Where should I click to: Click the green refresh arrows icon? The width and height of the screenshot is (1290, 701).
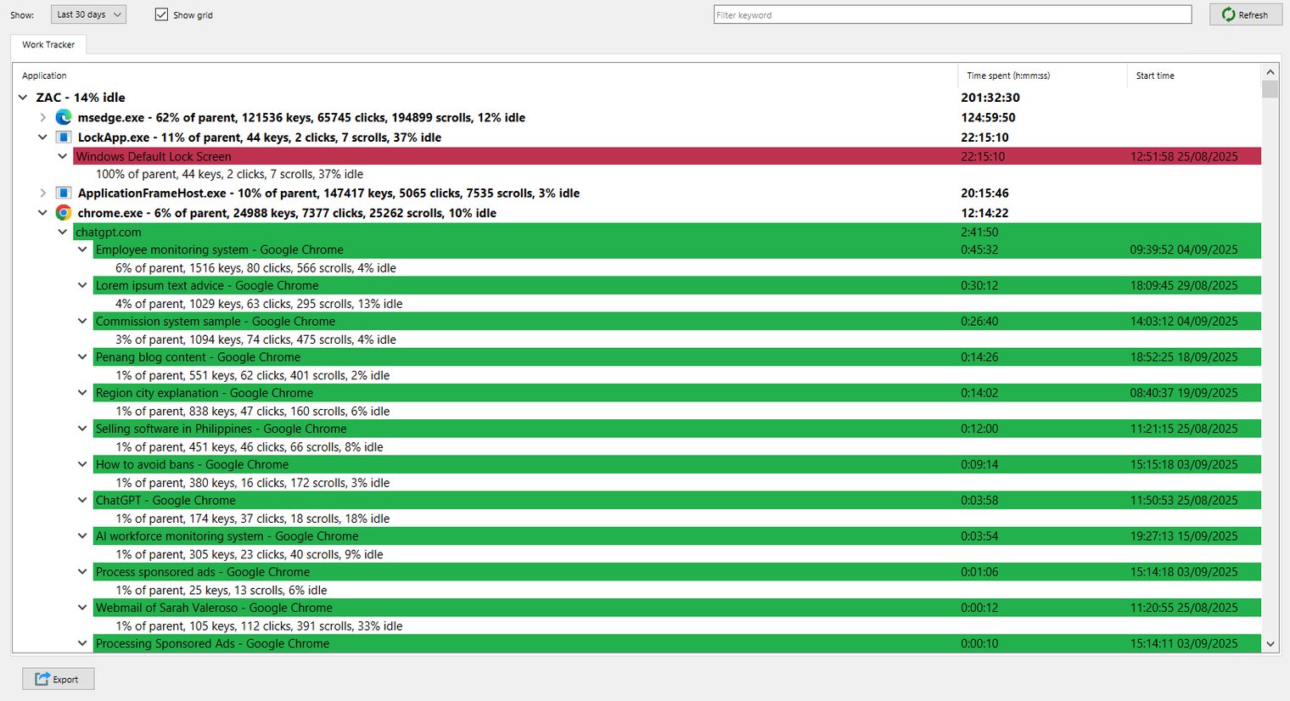(1228, 14)
